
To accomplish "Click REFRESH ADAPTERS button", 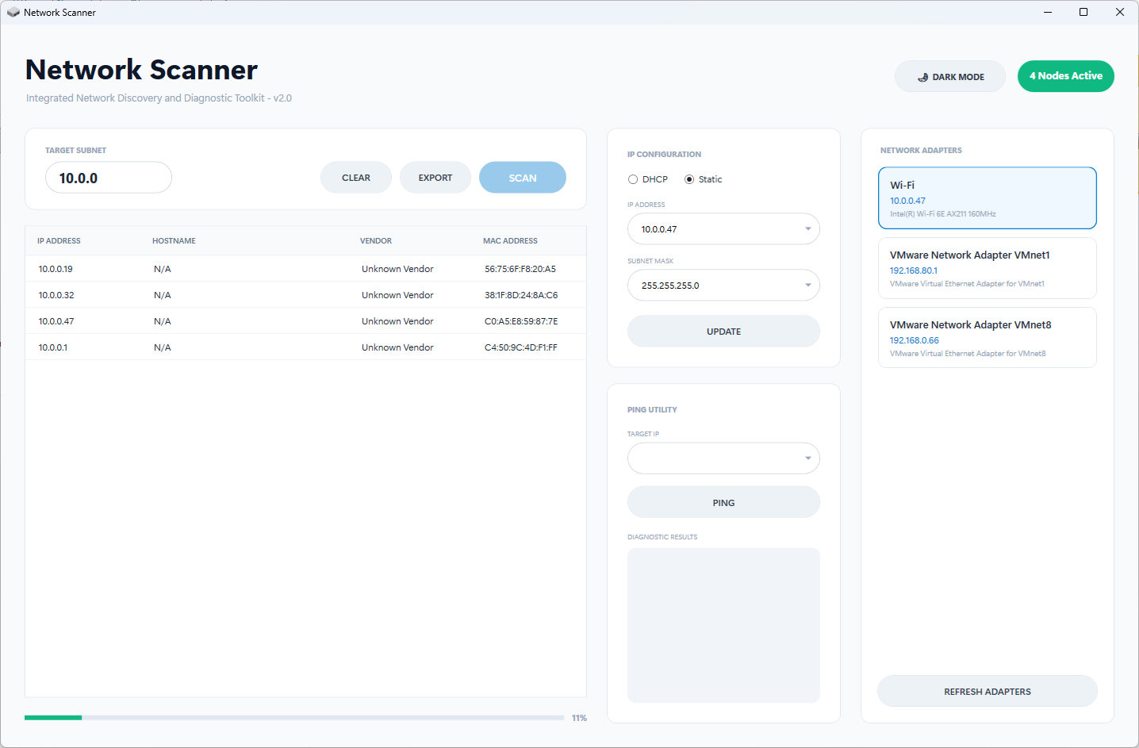I will click(988, 692).
